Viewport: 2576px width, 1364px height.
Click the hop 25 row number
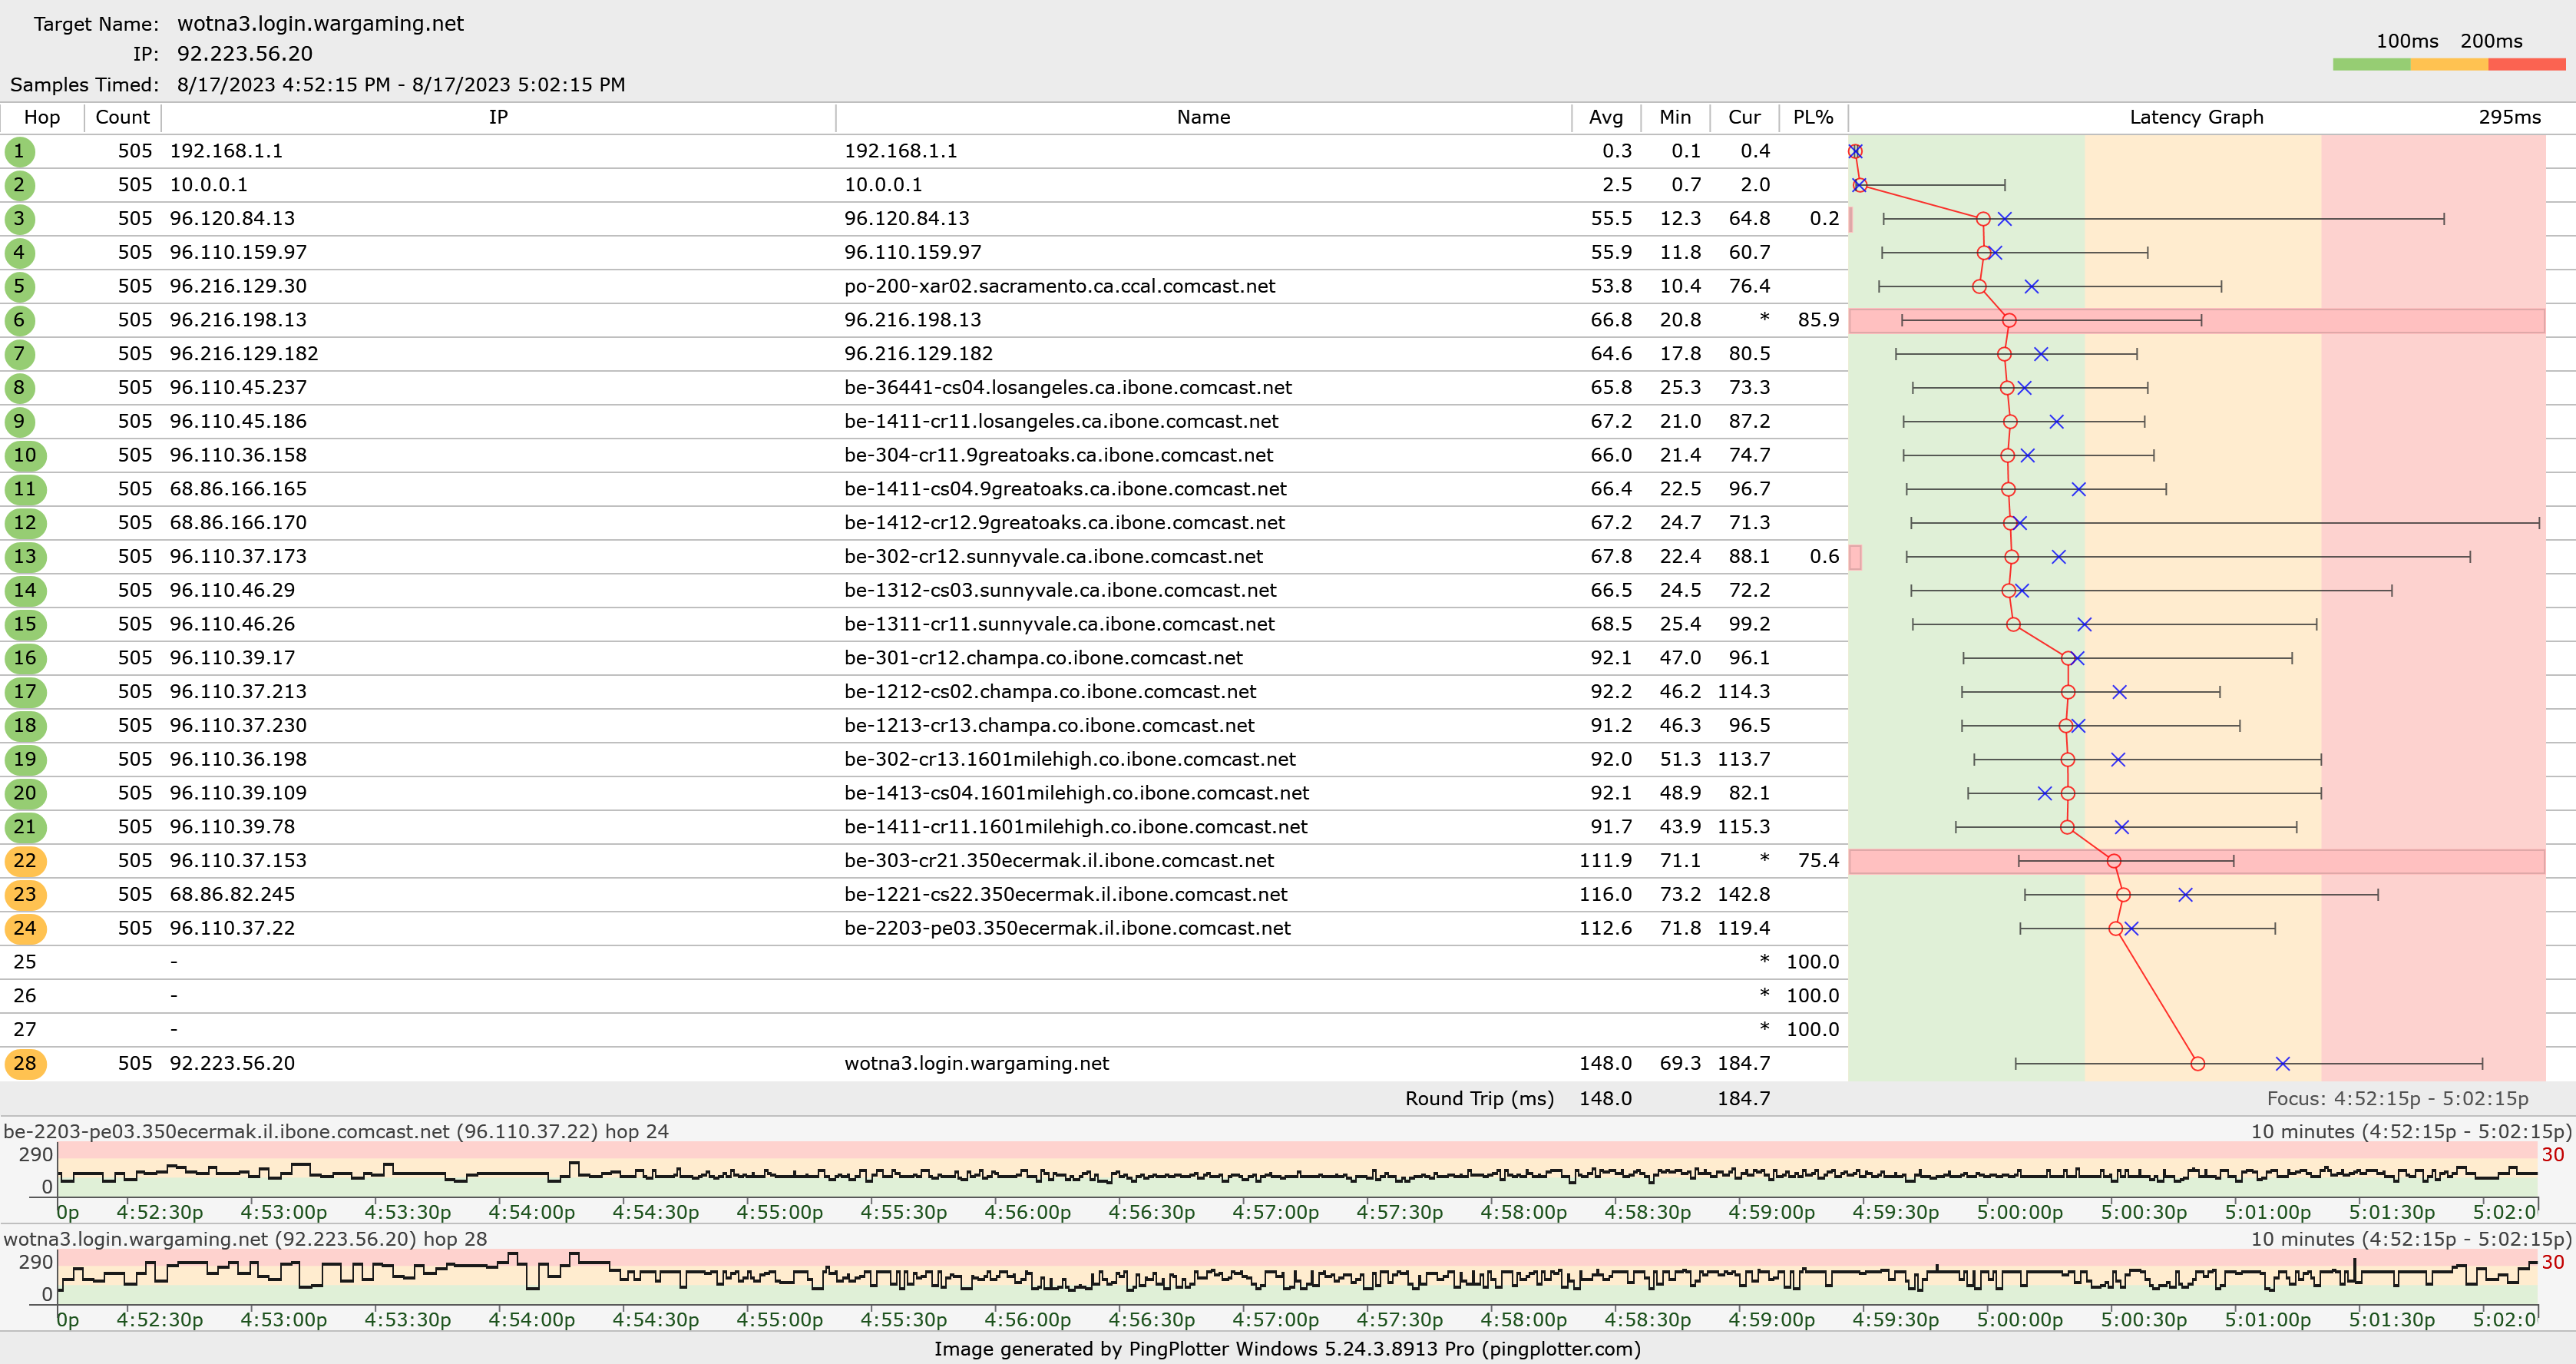(x=25, y=962)
